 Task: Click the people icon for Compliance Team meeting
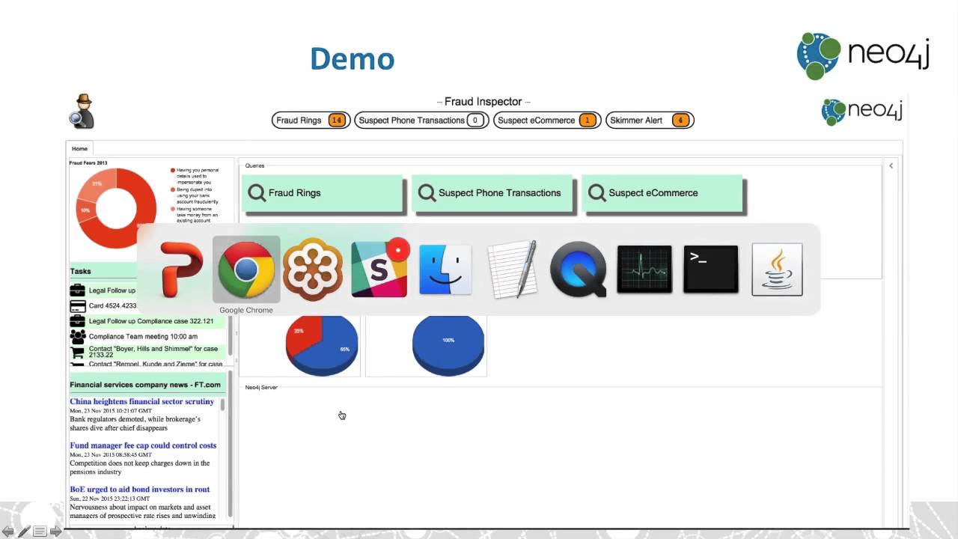tap(78, 336)
